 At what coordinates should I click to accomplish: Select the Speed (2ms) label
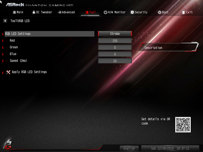(x=18, y=61)
